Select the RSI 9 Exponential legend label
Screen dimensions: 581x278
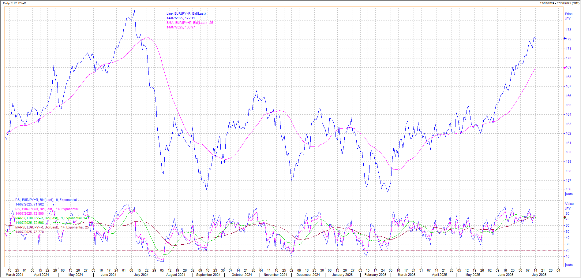coord(46,200)
